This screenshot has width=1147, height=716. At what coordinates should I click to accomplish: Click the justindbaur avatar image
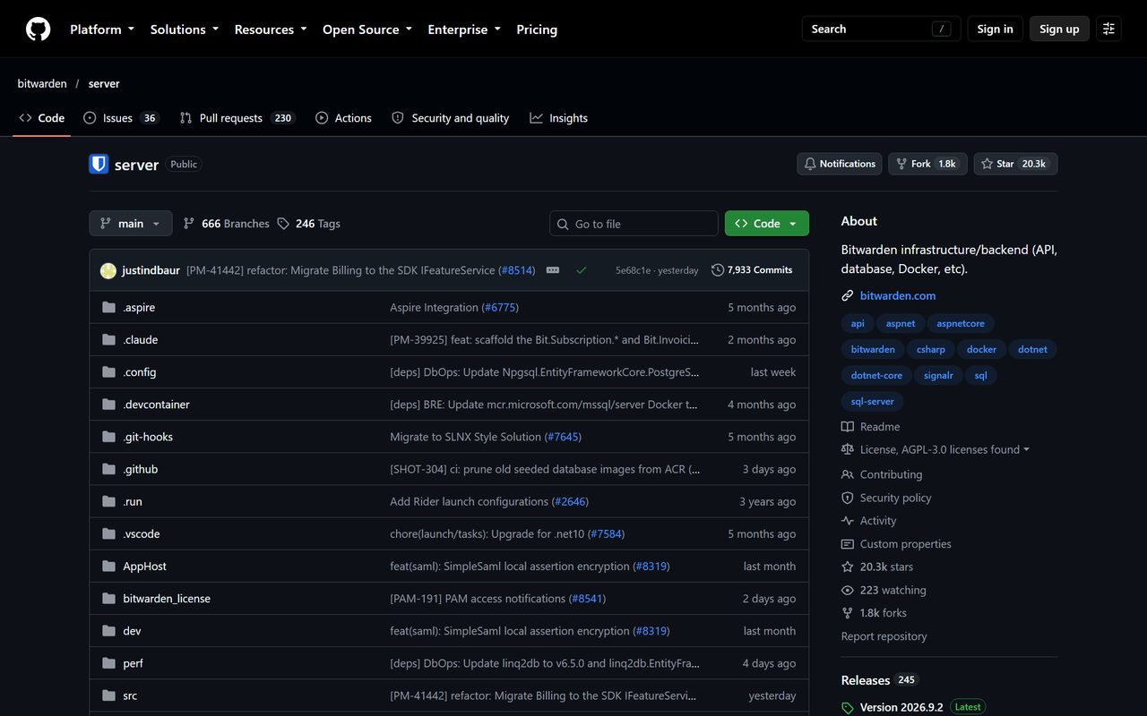(108, 270)
